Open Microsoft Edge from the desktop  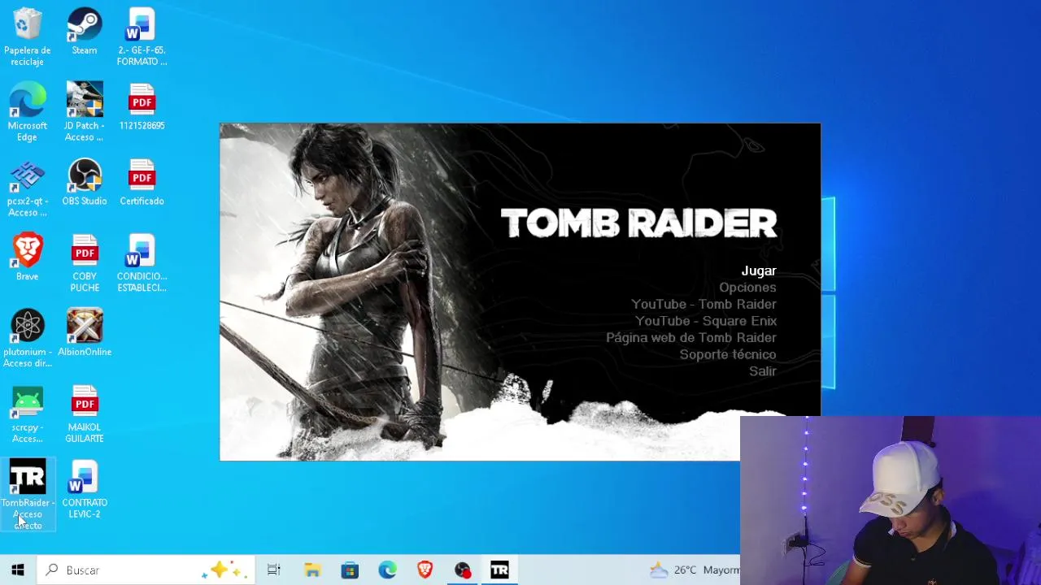coord(27,112)
